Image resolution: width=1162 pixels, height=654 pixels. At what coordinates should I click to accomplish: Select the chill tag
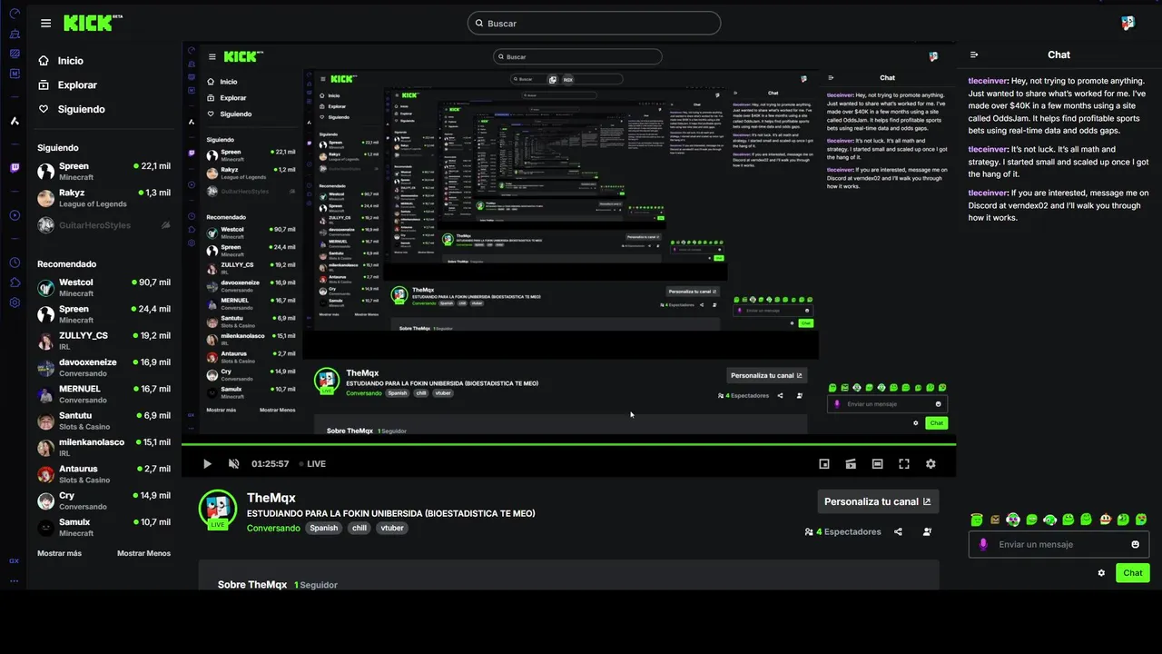[x=359, y=528]
